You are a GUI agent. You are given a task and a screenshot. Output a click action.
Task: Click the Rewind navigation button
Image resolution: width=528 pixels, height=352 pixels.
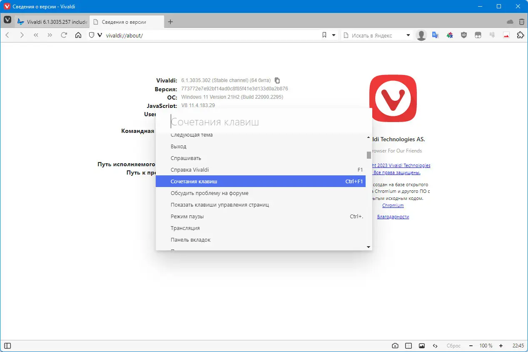[x=36, y=35]
